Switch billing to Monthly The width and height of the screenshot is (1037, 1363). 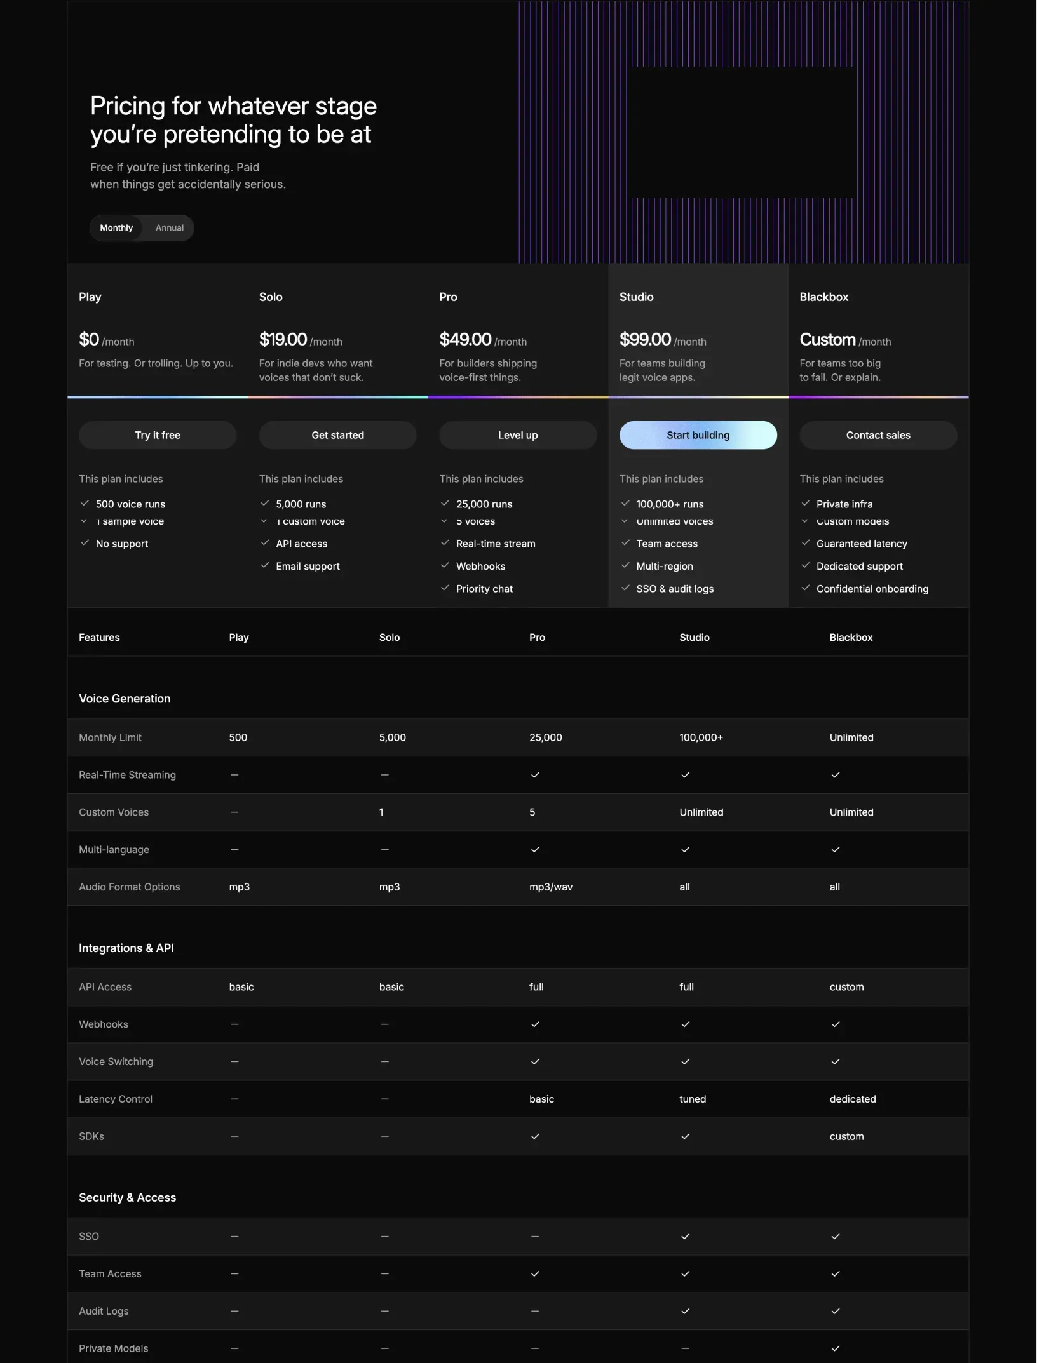pyautogui.click(x=116, y=228)
